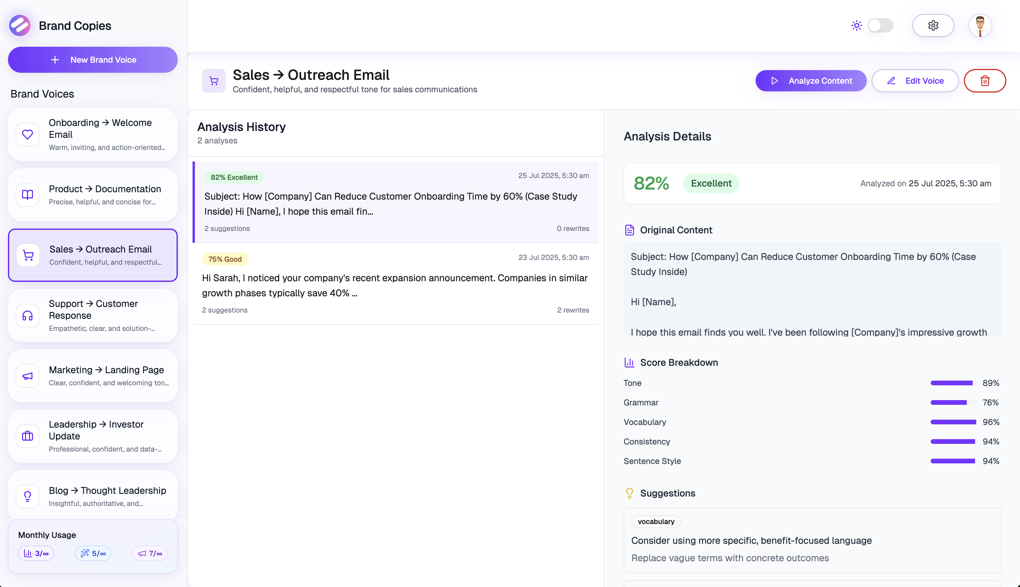Toggle the dark mode switch
The width and height of the screenshot is (1020, 587).
click(880, 25)
